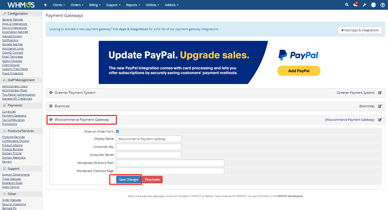Click the plus quick-add icon
The width and height of the screenshot is (388, 210).
pos(45,5)
